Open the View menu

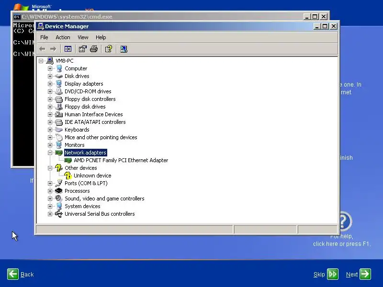coord(83,37)
